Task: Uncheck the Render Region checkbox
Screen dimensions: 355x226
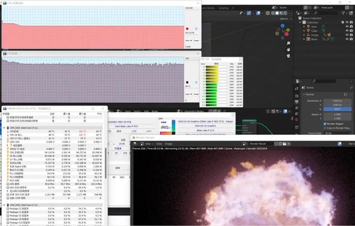Action: click(325, 124)
